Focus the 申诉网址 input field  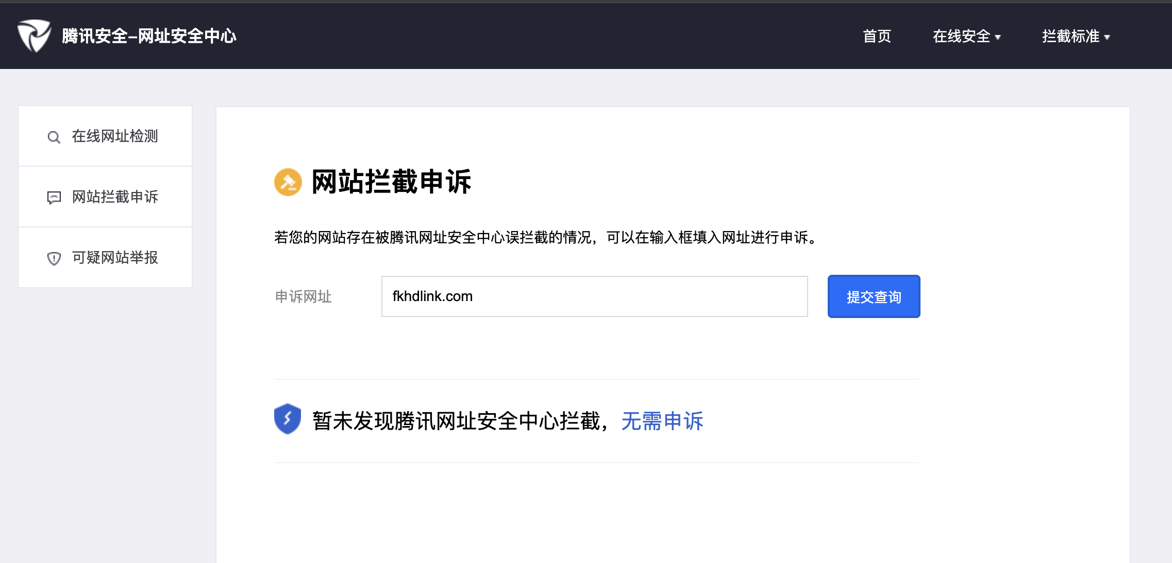[x=594, y=296]
